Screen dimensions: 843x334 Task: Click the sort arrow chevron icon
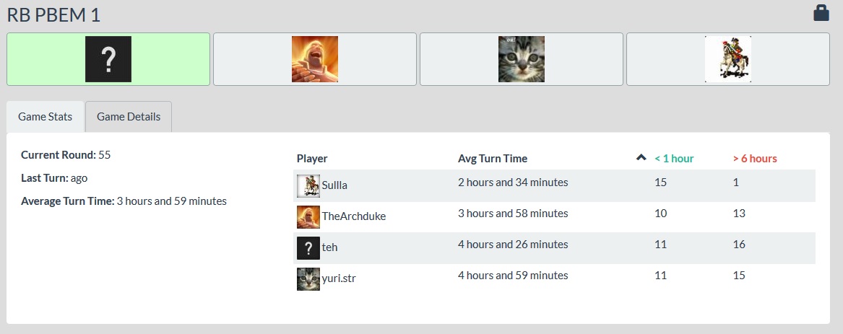click(x=641, y=158)
